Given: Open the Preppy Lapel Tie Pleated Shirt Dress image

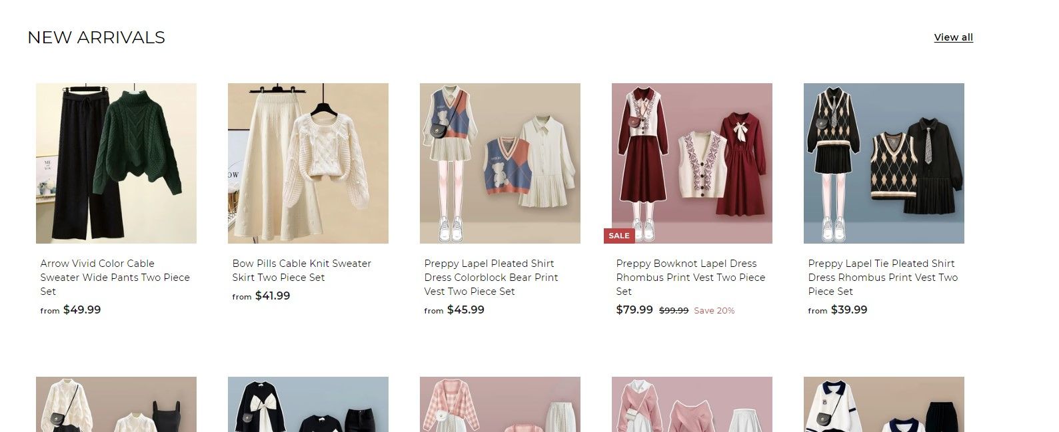Looking at the screenshot, I should coord(884,163).
